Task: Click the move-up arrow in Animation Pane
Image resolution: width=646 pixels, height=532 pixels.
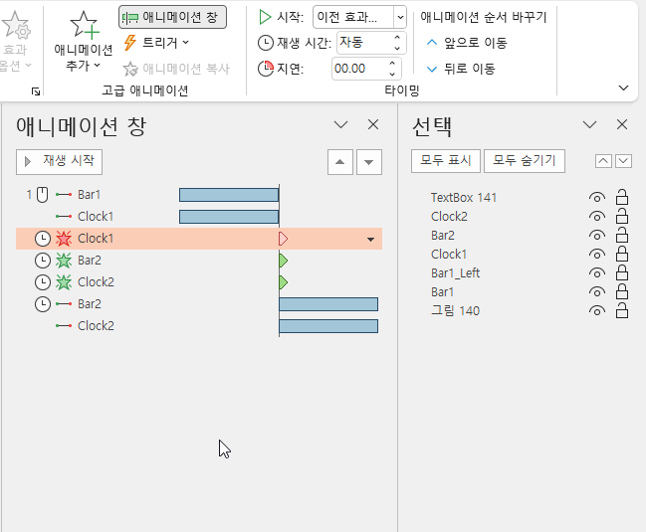Action: [x=339, y=162]
